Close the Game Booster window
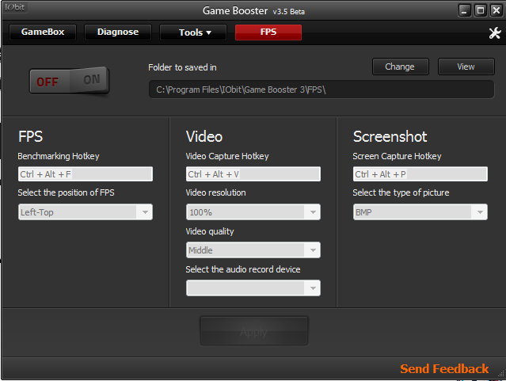506x381 pixels. tap(496, 10)
